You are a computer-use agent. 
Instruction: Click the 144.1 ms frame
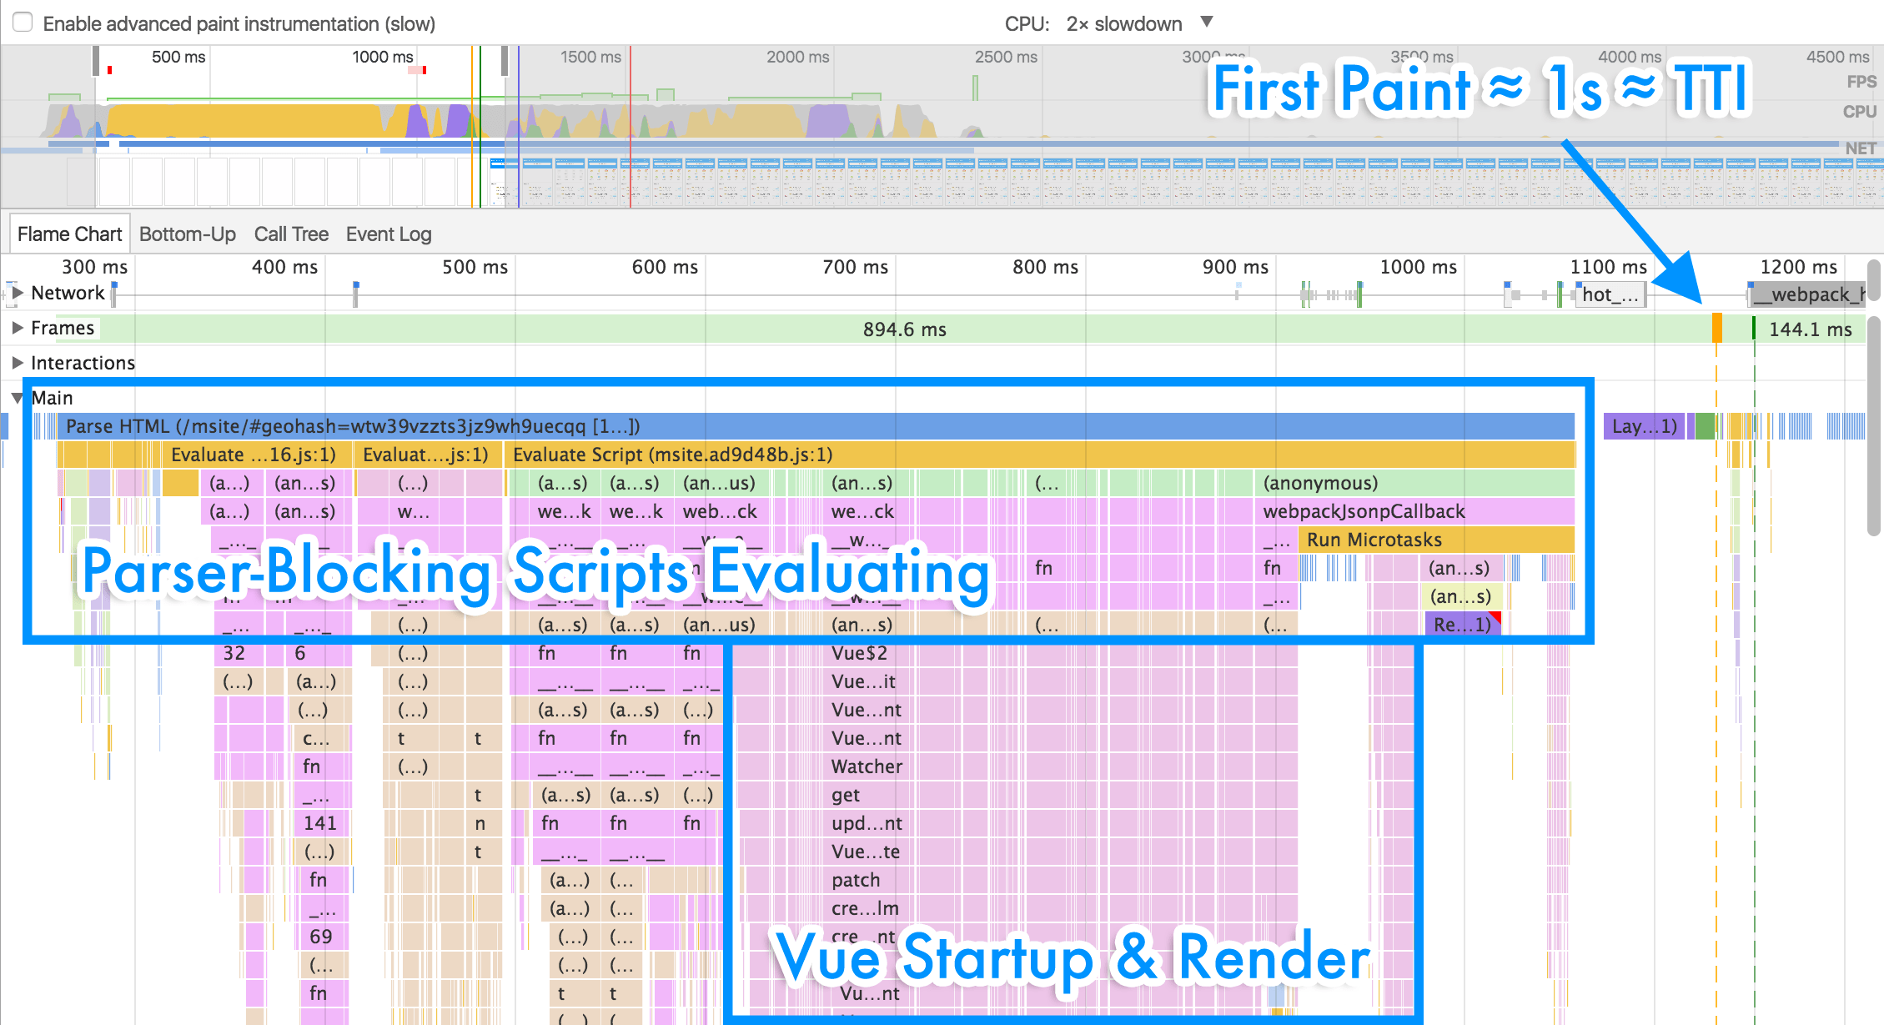click(x=1809, y=329)
